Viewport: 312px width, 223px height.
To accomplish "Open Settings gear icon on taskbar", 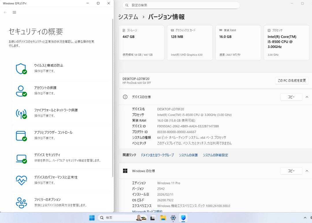I will coord(173,218).
